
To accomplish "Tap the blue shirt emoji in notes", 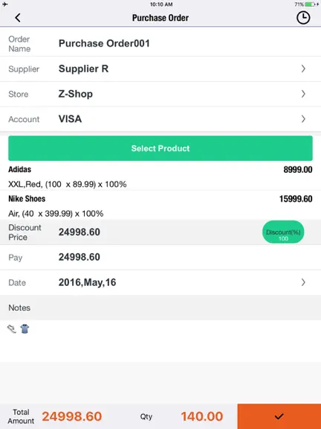I will pyautogui.click(x=25, y=328).
